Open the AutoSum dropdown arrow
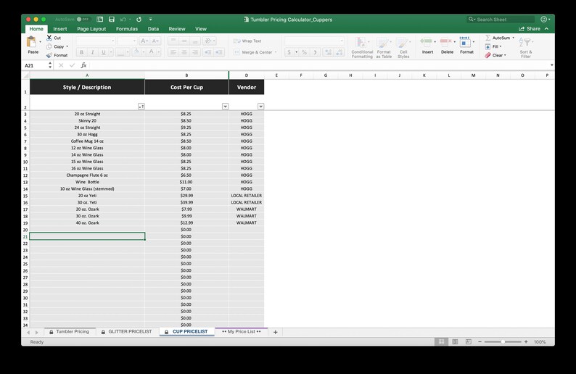Screen dimensions: 576x374 (513, 38)
